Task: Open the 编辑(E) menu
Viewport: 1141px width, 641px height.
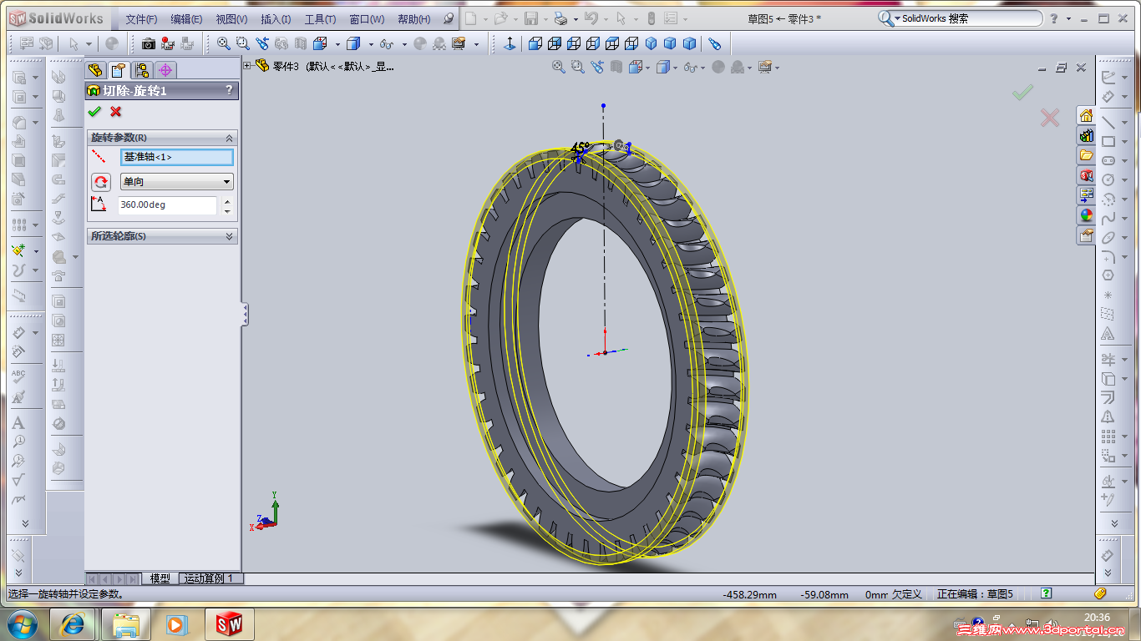Action: (x=186, y=19)
